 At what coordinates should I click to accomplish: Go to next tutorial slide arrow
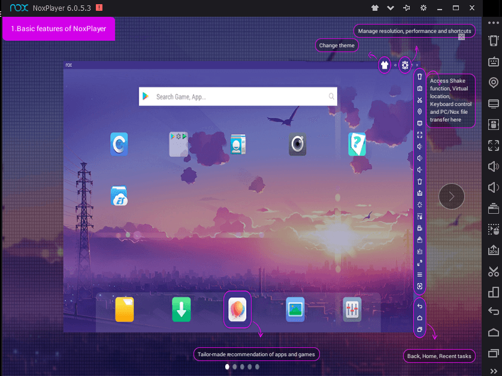click(452, 196)
